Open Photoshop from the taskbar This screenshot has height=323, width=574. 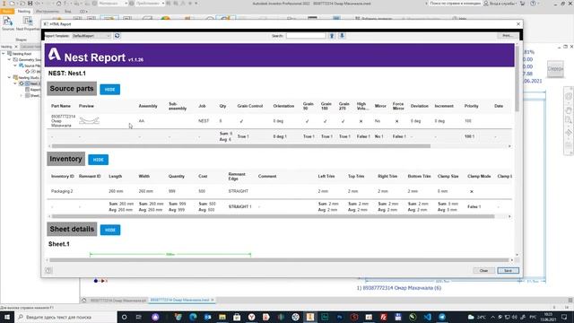click(x=339, y=317)
